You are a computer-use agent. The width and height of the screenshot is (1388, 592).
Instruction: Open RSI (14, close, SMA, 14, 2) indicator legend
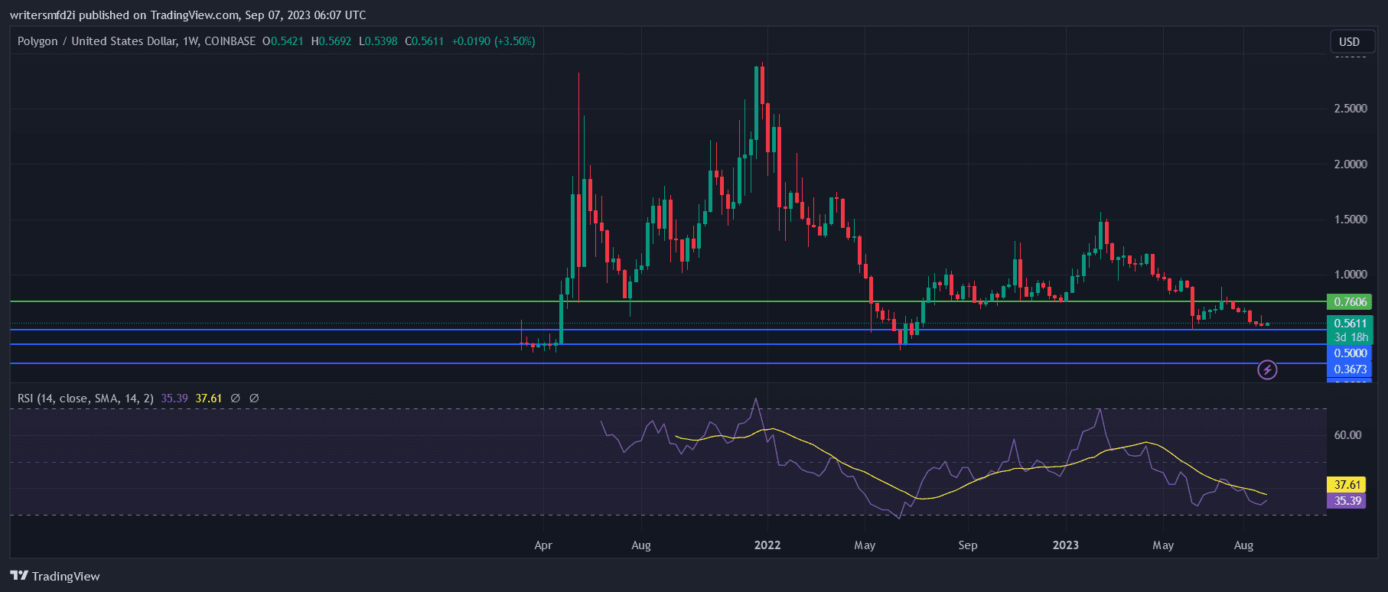click(85, 398)
